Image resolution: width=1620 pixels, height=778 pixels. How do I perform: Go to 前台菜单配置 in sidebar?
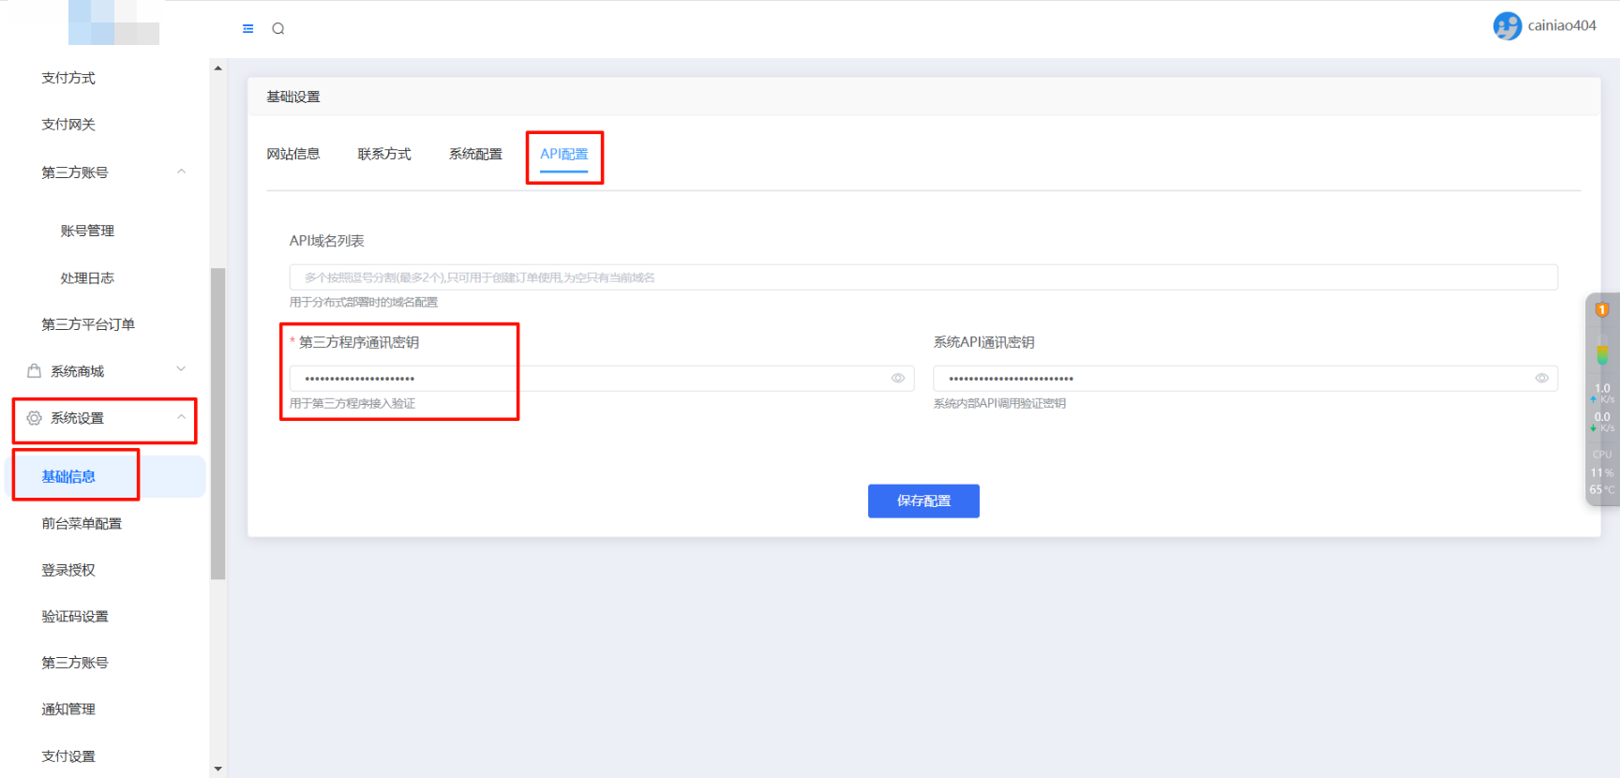(82, 524)
